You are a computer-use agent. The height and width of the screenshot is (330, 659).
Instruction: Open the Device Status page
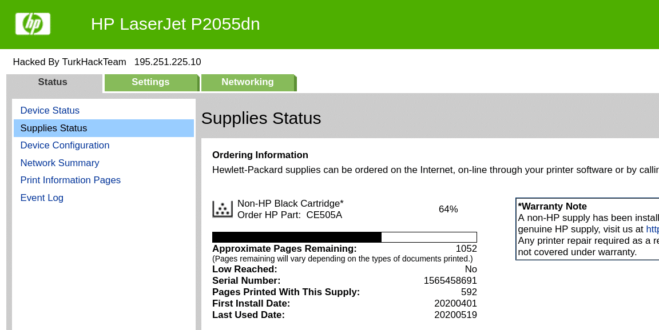(50, 111)
